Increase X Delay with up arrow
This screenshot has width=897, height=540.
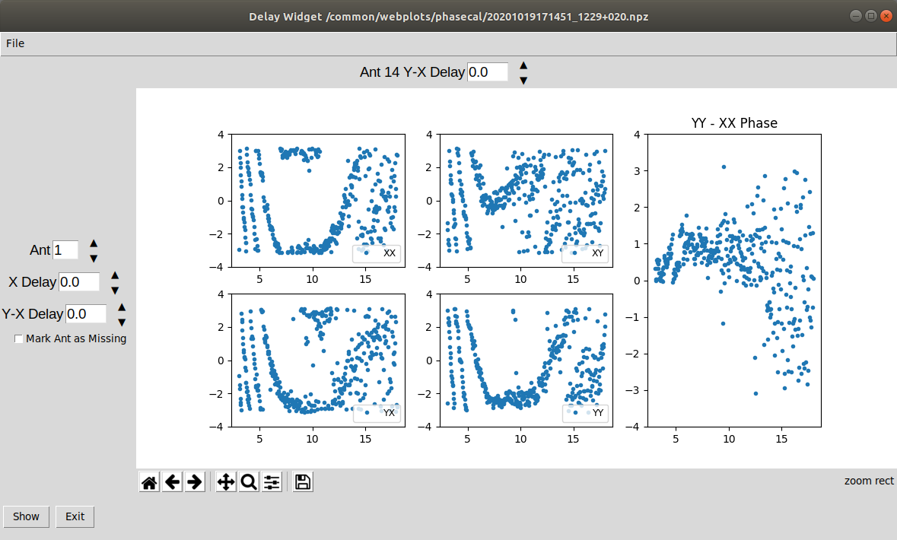click(x=115, y=275)
